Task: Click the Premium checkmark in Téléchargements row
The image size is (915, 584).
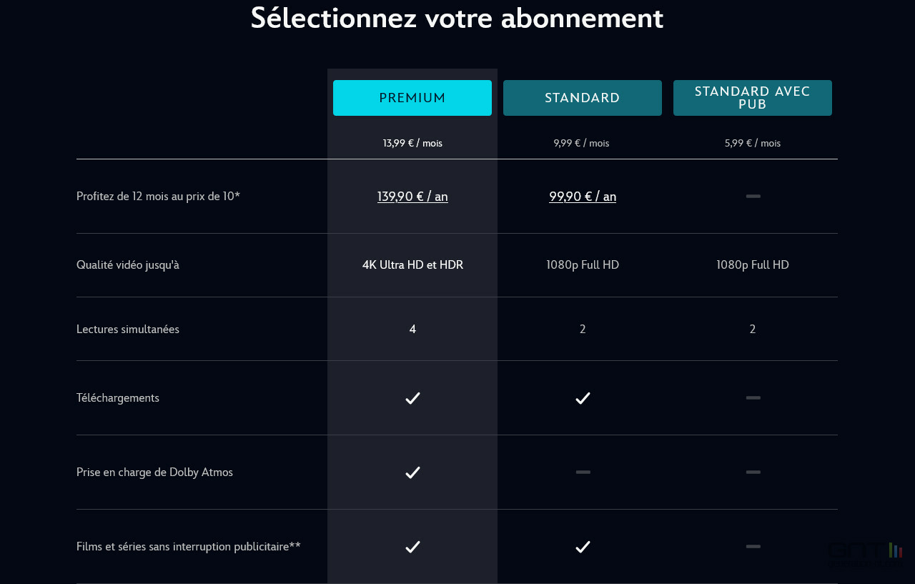Action: (x=412, y=398)
